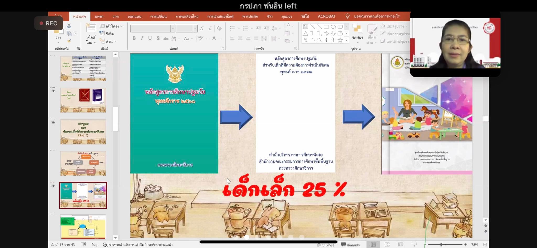Toggle Underline formatting
Viewport: 537px width, 248px height.
point(150,38)
